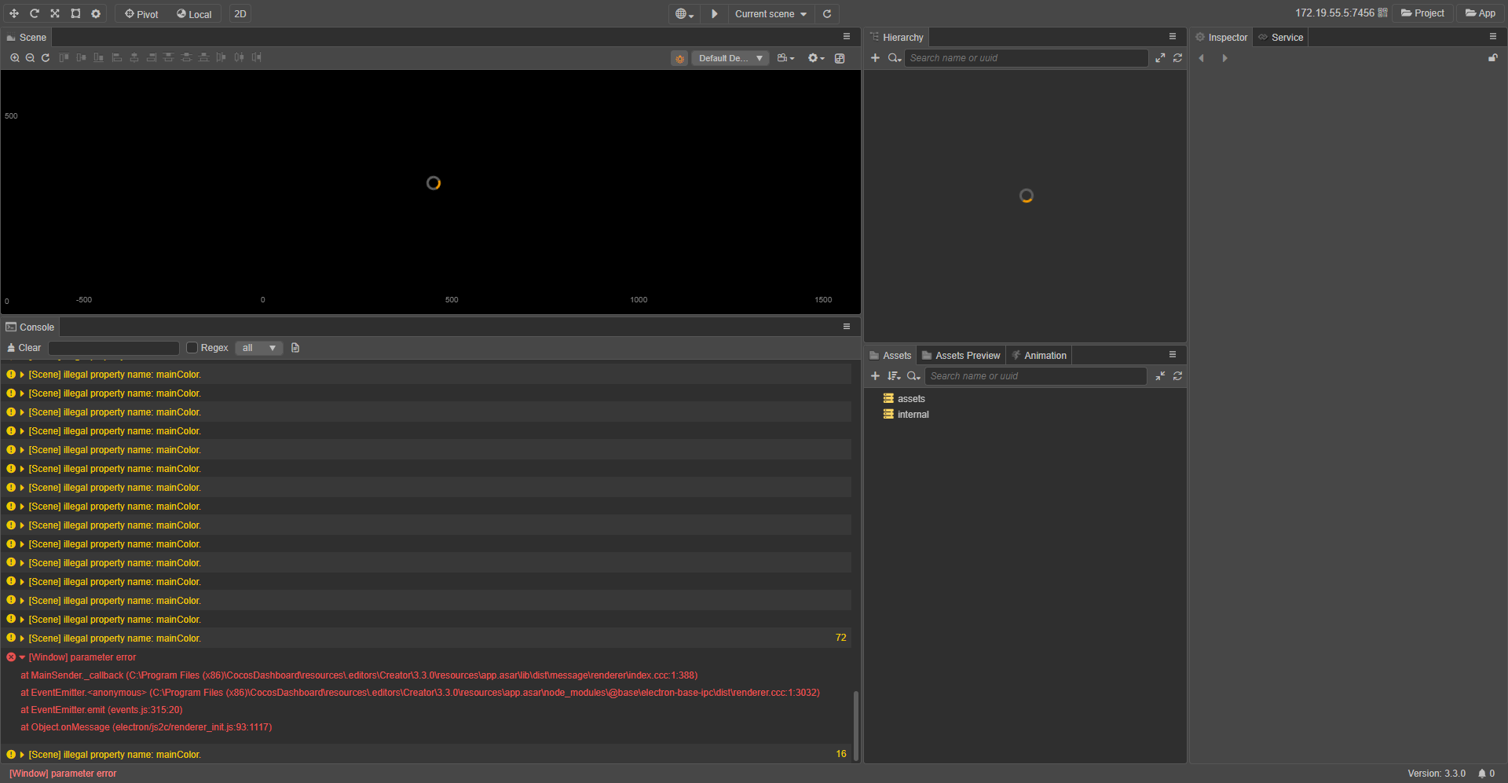1508x783 pixels.
Task: Click the QR code icon beside IP address
Action: 1383,13
